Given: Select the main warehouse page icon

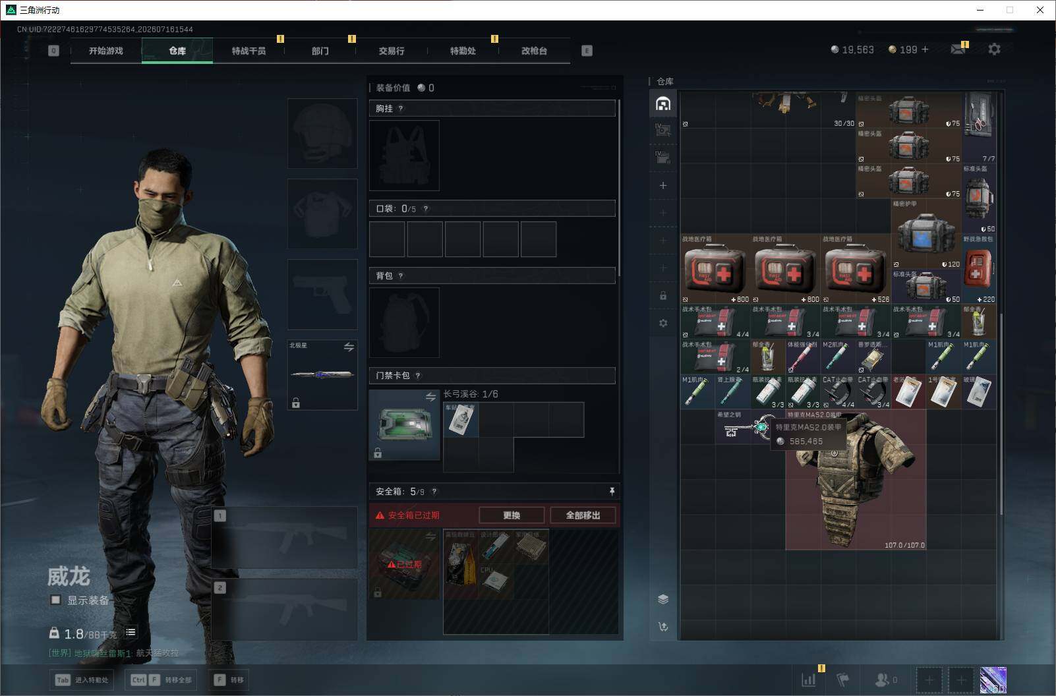Looking at the screenshot, I should point(663,103).
